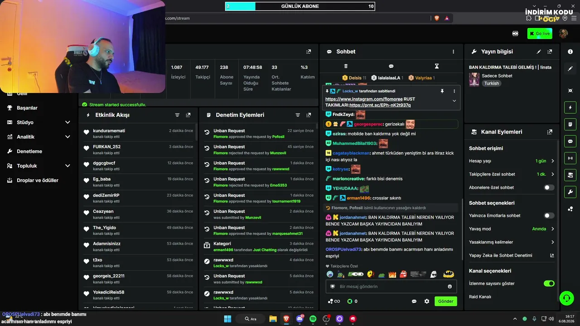The height and width of the screenshot is (326, 580).
Task: Open File Explorer from the taskbar
Action: (273, 319)
